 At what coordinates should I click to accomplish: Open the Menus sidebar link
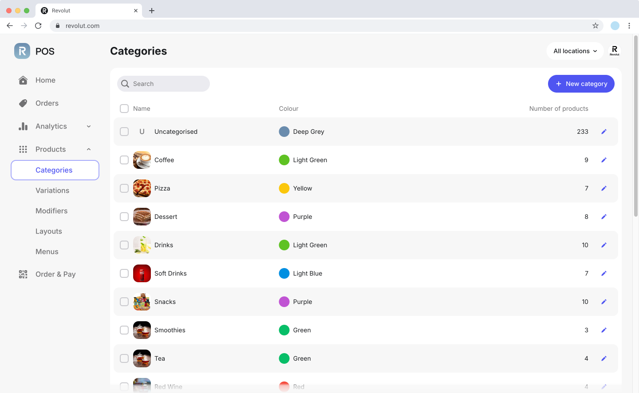47,252
